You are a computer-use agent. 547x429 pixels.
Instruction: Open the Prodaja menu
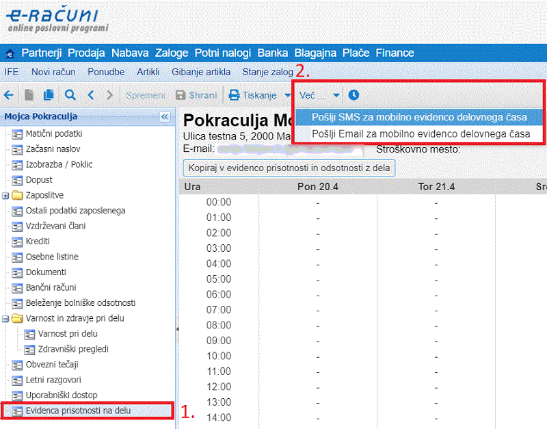click(x=86, y=53)
